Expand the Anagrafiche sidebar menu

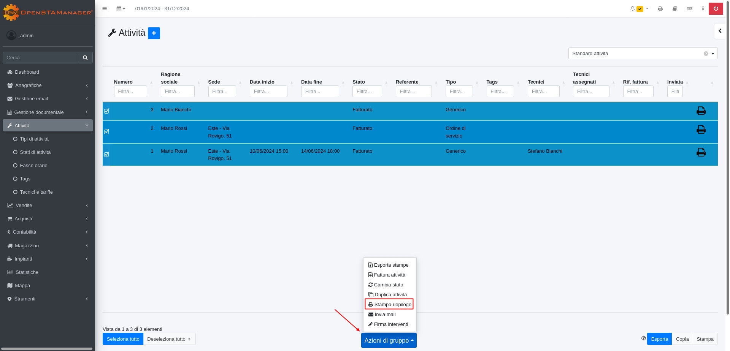coord(48,85)
